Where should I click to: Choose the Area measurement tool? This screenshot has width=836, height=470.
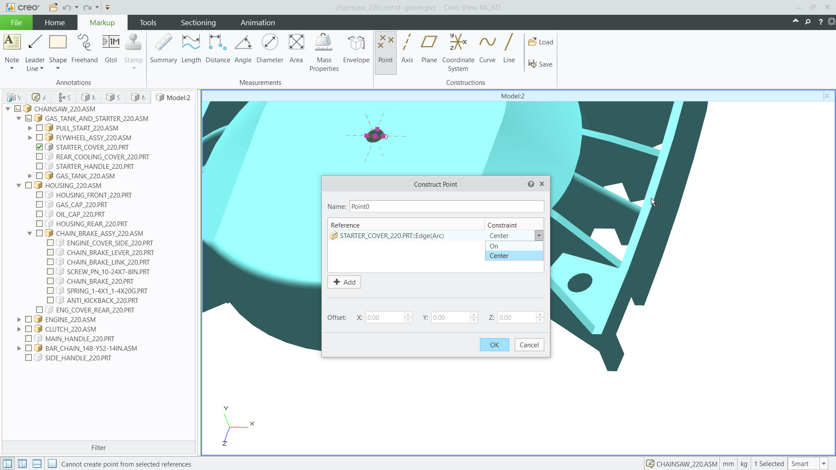pyautogui.click(x=296, y=49)
